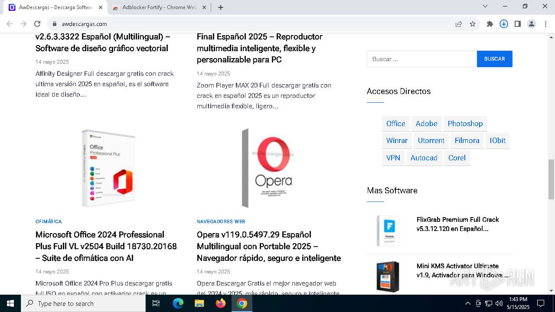Reload the awdescargas.com page

click(x=37, y=24)
